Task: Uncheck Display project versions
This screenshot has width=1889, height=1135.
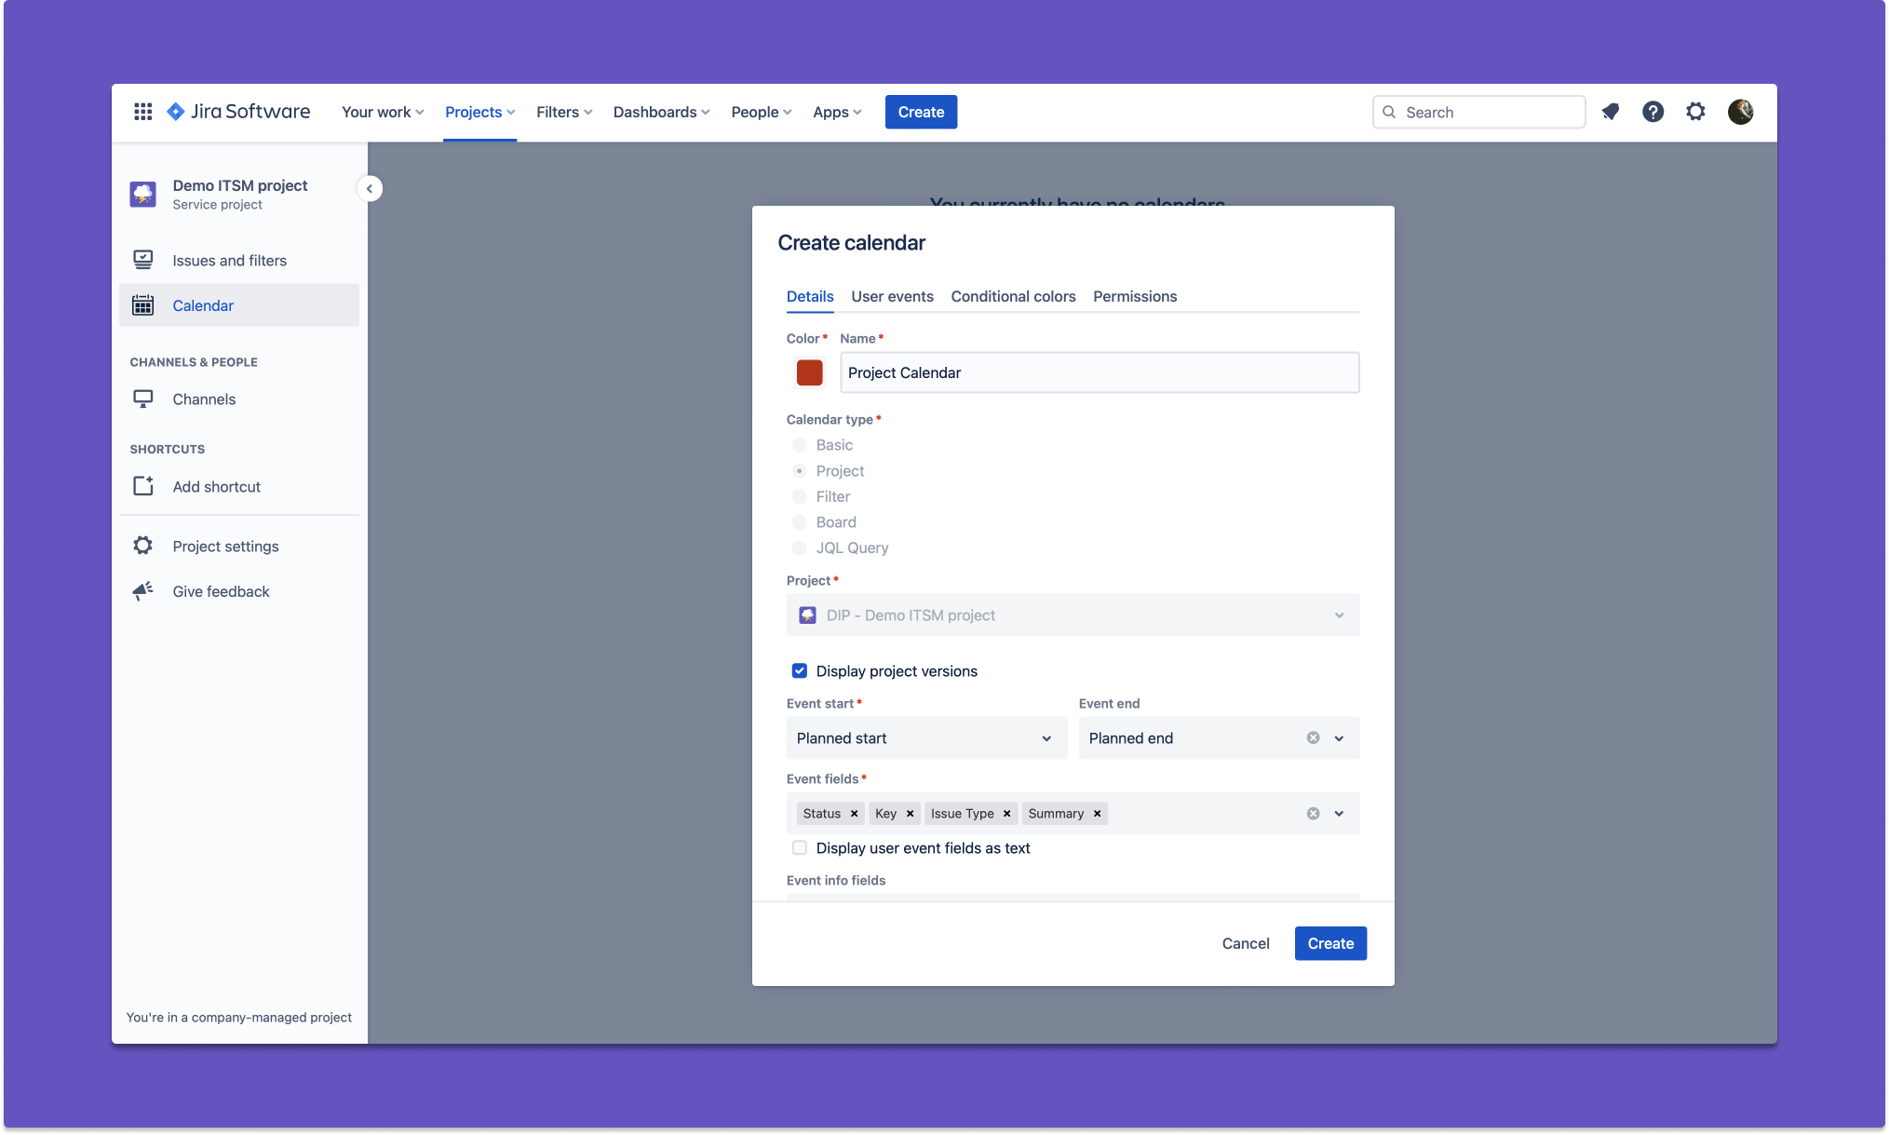Action: (x=799, y=670)
